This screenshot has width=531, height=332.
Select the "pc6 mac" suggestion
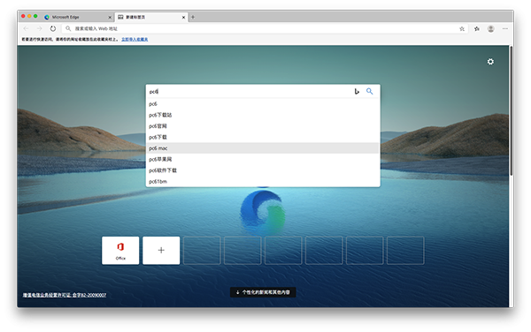pos(263,148)
